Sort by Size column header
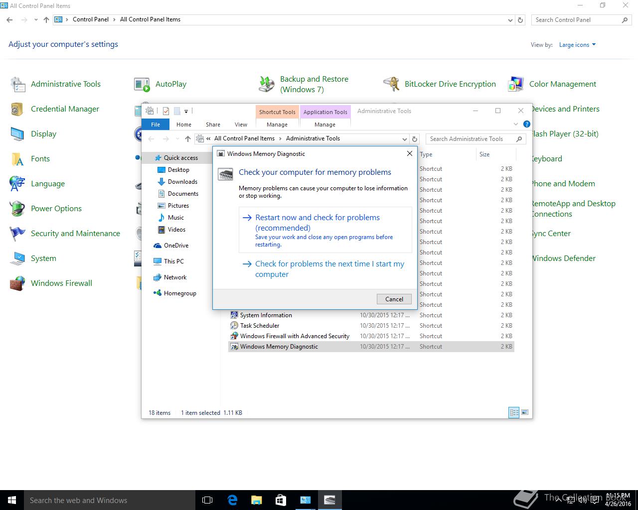The height and width of the screenshot is (510, 638). point(495,154)
